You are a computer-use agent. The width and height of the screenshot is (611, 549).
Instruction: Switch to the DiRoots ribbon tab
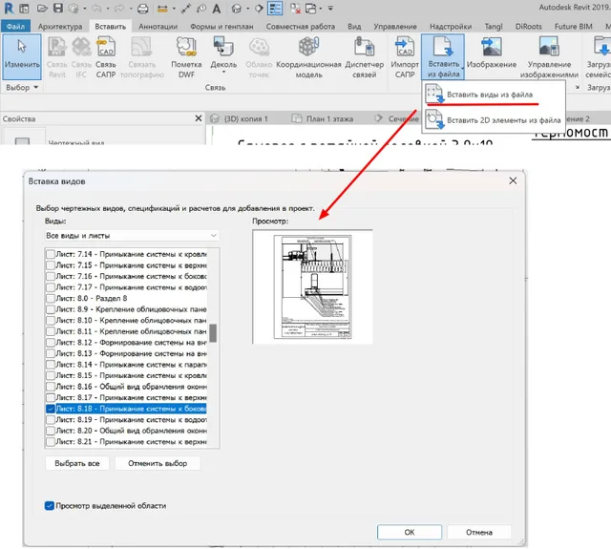(528, 27)
